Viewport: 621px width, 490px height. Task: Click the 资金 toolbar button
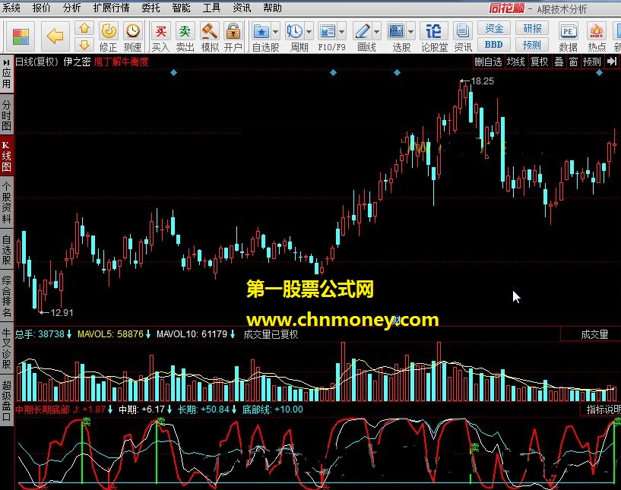click(493, 29)
